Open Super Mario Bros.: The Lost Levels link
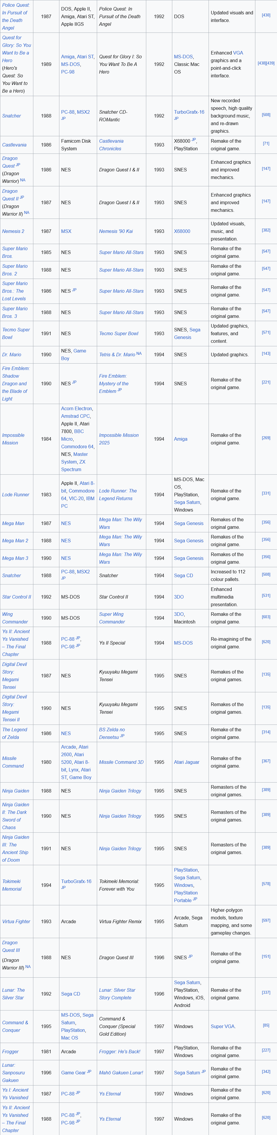The width and height of the screenshot is (277, 1135). 15,291
